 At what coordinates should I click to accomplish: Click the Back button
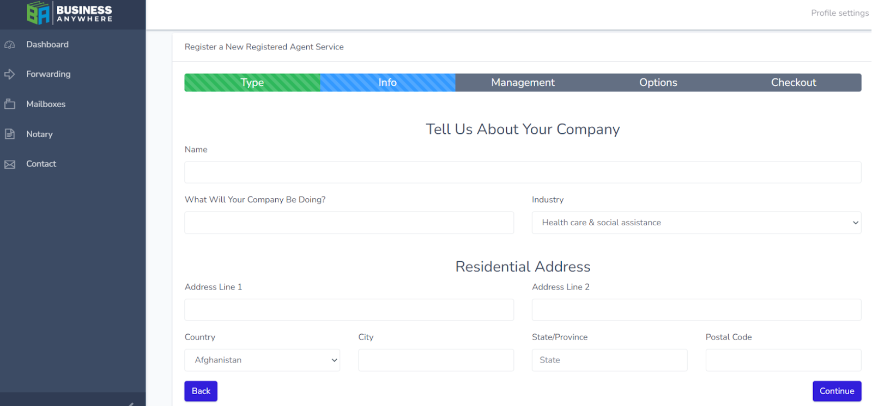(201, 391)
